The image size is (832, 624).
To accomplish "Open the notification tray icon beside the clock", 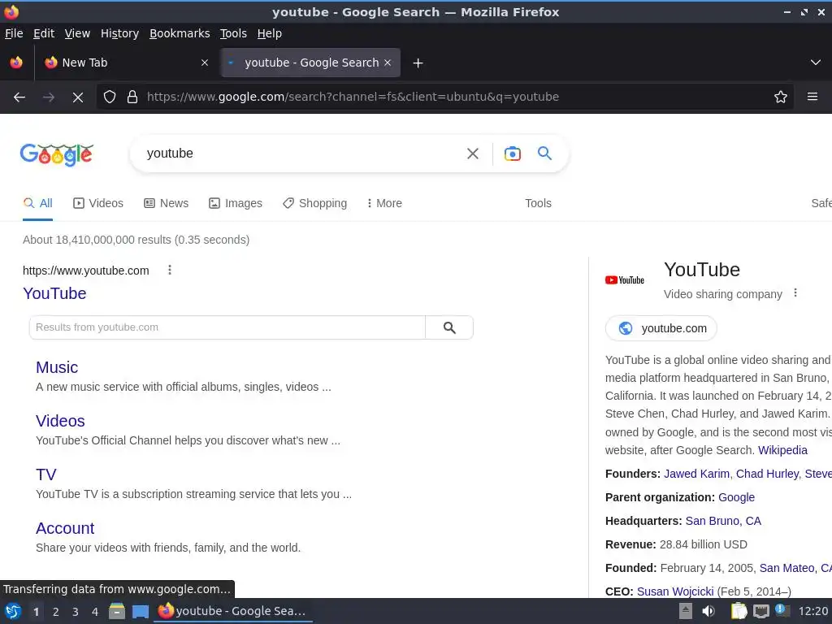I will 782,610.
